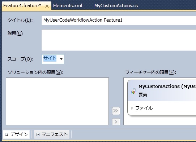
Task: Switch to the マニフェスト view
Action: tap(52, 134)
